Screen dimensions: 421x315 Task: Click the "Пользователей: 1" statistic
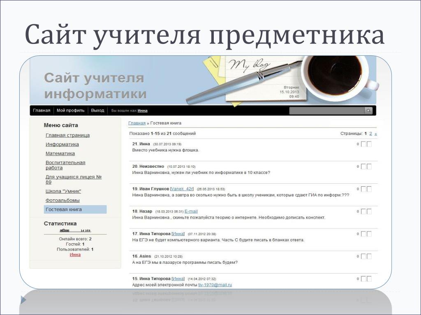(75, 249)
